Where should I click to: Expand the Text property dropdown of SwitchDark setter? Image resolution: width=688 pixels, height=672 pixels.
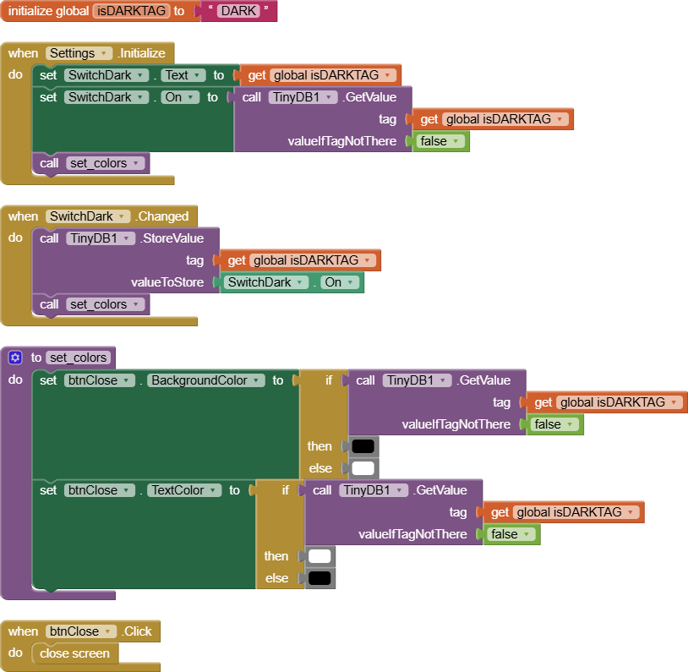pyautogui.click(x=183, y=75)
